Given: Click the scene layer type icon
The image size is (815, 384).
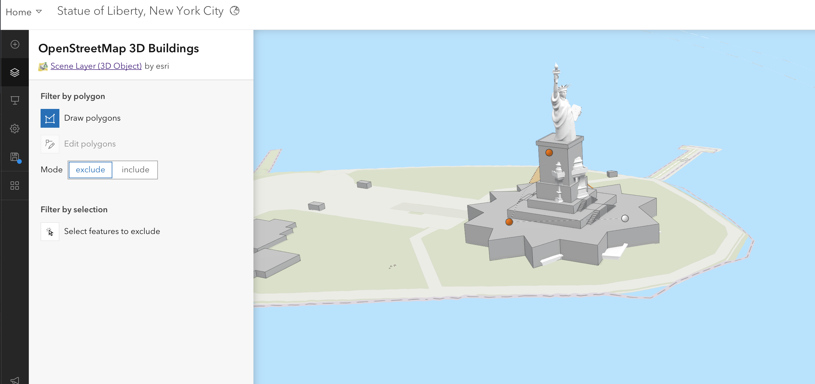Looking at the screenshot, I should (43, 66).
